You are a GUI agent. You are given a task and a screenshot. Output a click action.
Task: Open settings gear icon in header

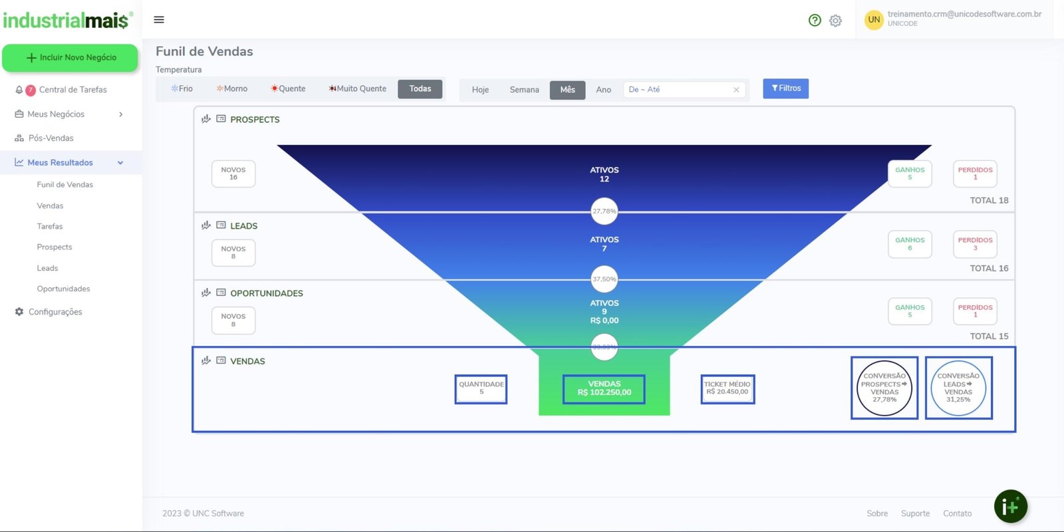pos(836,21)
